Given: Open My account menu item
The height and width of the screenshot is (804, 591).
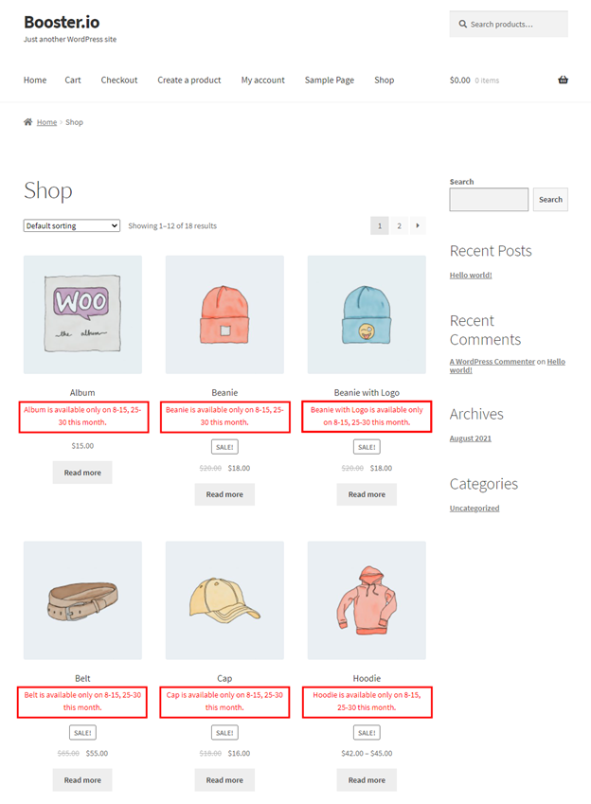Looking at the screenshot, I should [262, 80].
